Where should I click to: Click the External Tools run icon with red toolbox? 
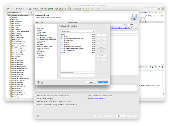click(56, 9)
